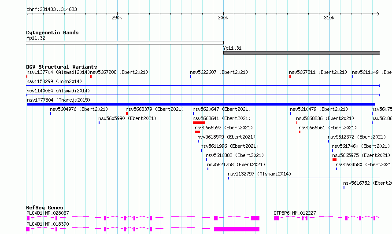
Task: Click the red nsv5666592 variant bar
Action: click(197, 132)
